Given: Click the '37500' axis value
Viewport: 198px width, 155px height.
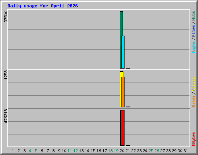Looking at the screenshot, I should pyautogui.click(x=6, y=17).
